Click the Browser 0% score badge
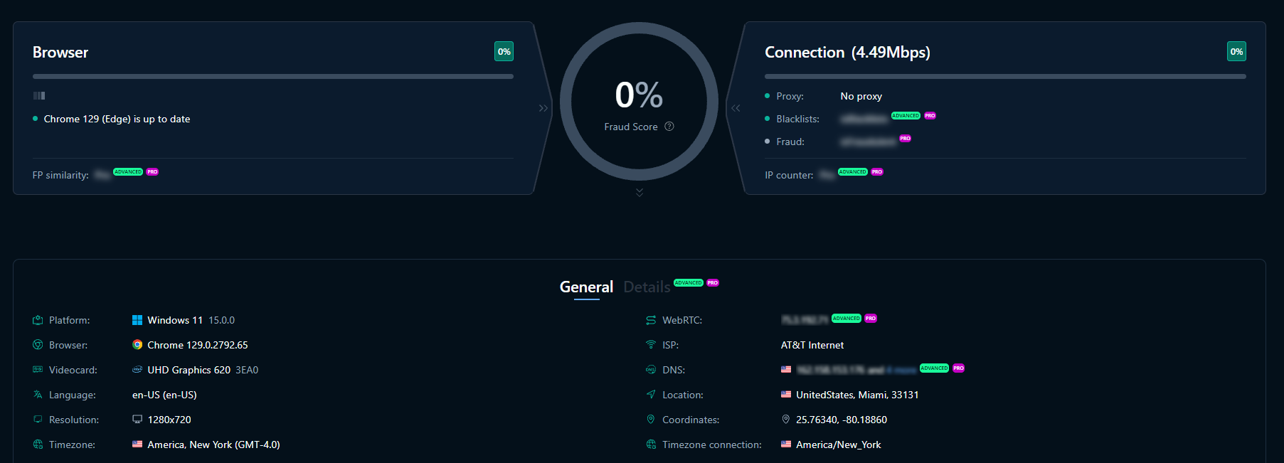1284x463 pixels. (x=504, y=51)
